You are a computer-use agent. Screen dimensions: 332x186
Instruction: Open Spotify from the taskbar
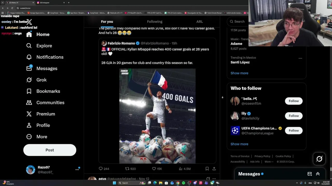183,183
